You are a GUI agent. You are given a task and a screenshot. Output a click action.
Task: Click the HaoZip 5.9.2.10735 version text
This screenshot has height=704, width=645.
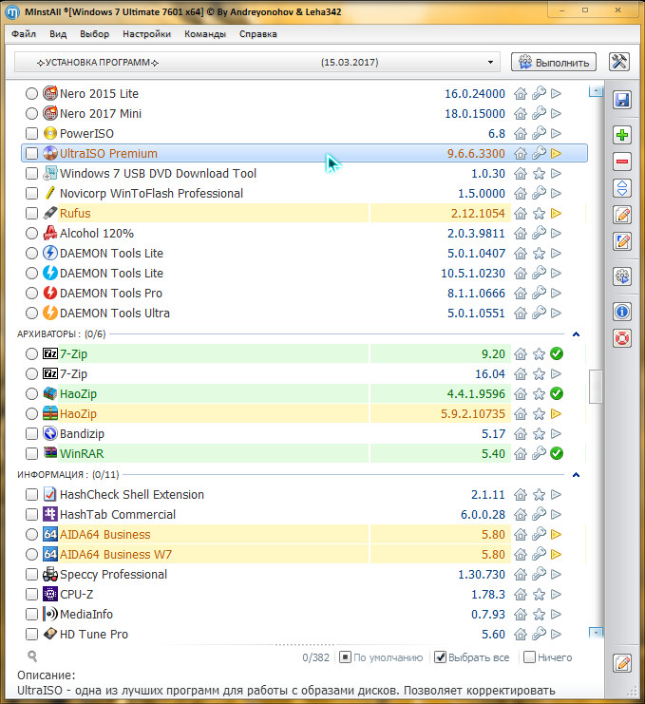click(x=473, y=413)
